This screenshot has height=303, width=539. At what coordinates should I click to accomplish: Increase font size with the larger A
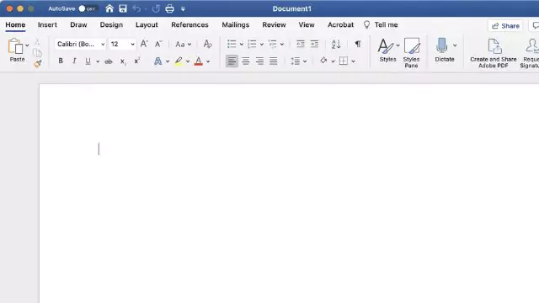click(144, 44)
